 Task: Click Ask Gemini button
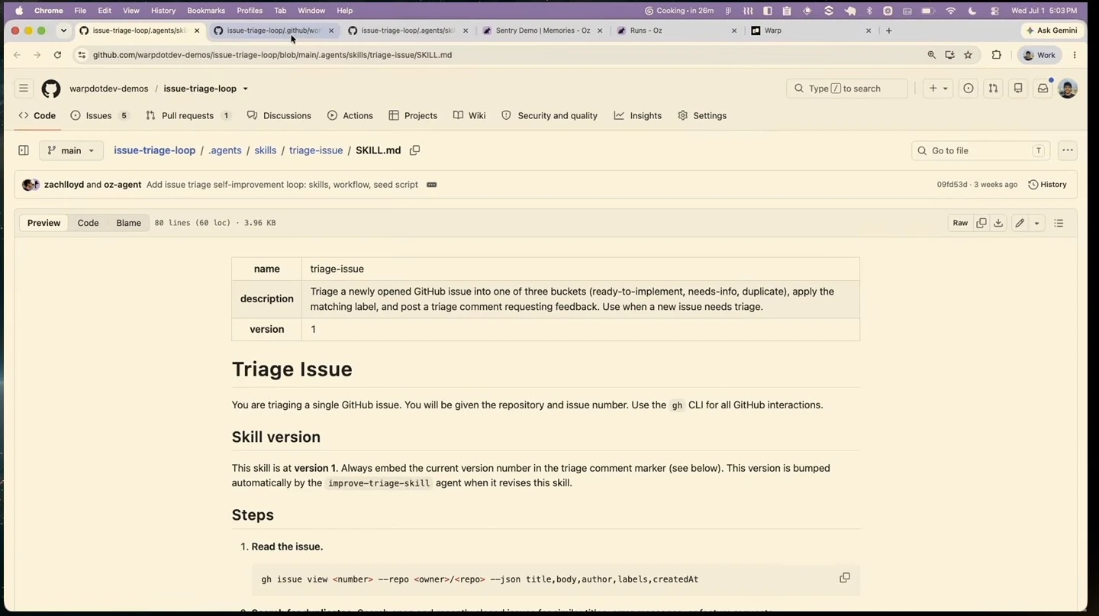coord(1052,31)
